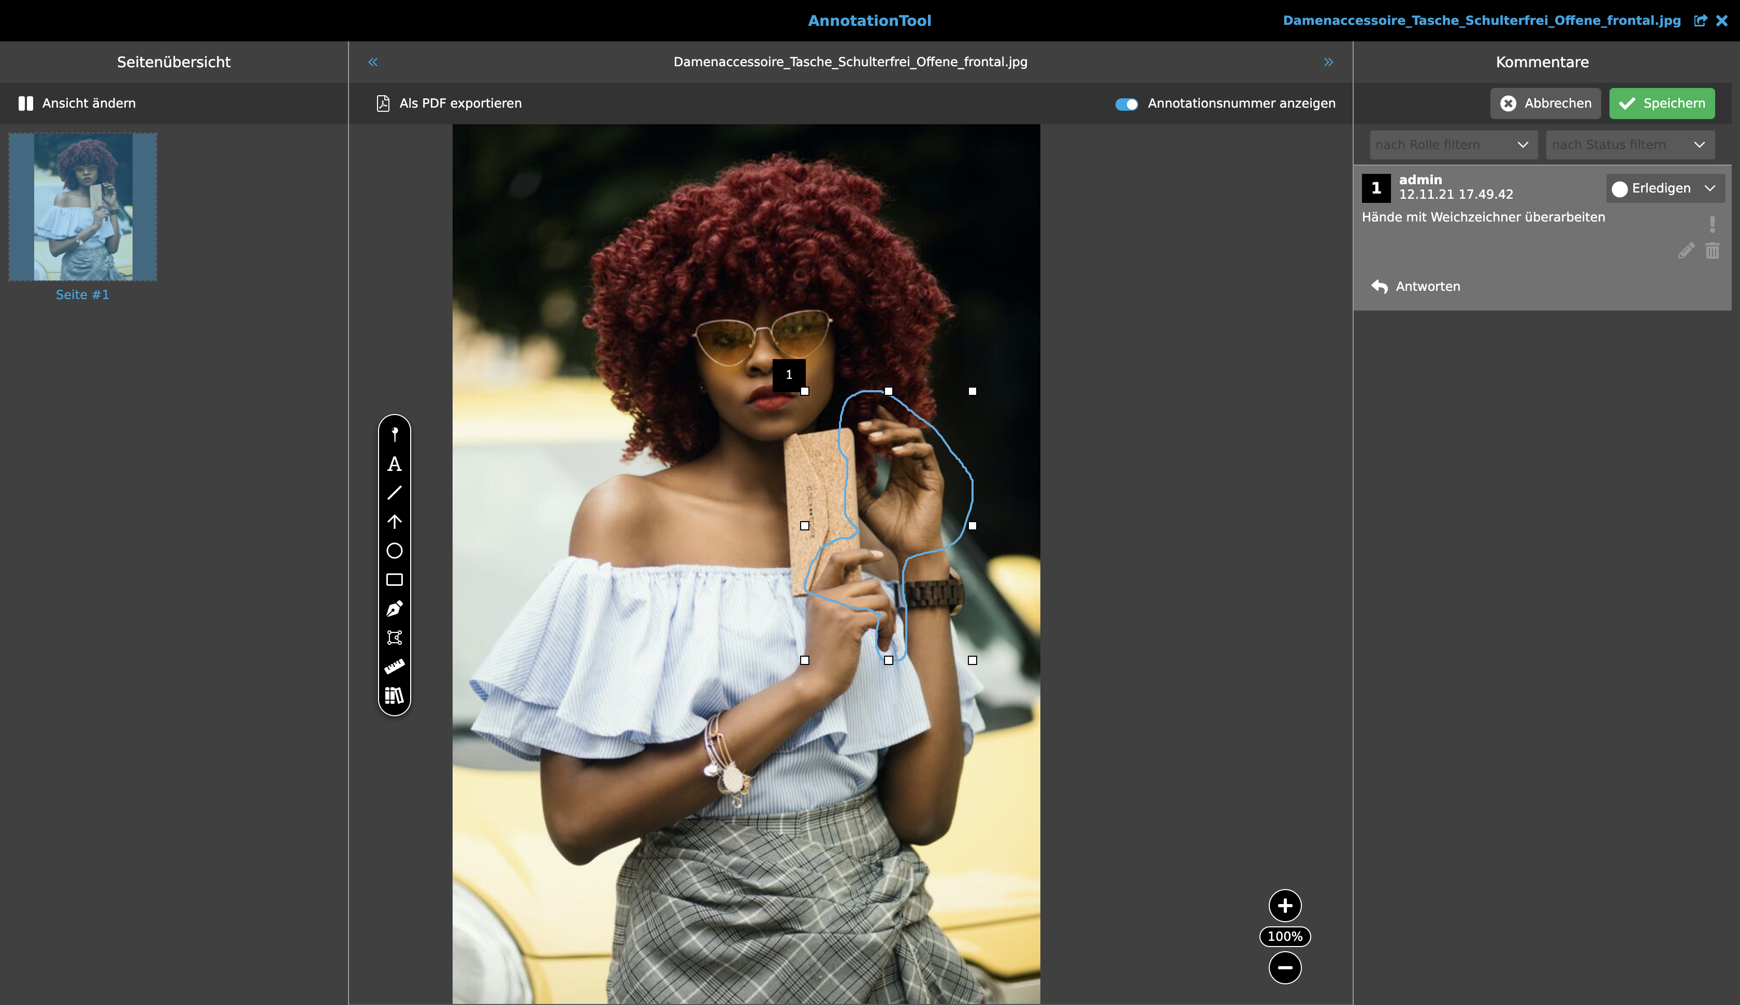Select the pin marker tool
Viewport: 1740px width, 1005px height.
click(x=394, y=434)
